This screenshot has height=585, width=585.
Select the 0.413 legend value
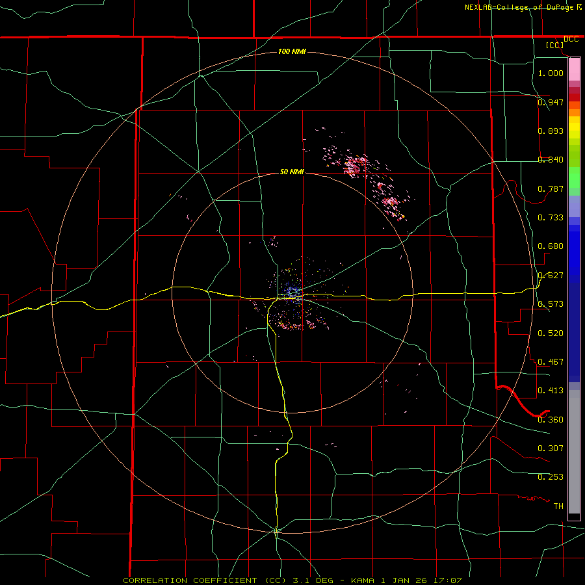click(551, 391)
